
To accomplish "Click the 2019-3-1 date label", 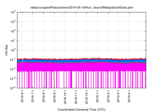I will point(118,96).
